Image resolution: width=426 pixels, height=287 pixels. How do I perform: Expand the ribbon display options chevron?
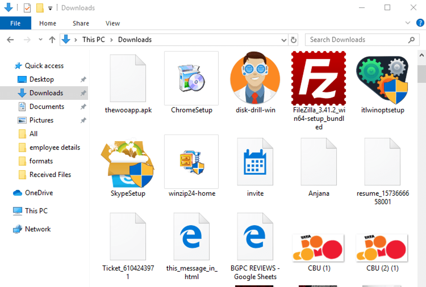pyautogui.click(x=408, y=23)
